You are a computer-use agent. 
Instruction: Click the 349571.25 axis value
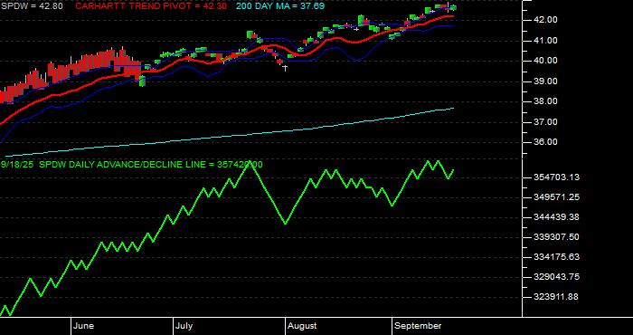point(558,197)
